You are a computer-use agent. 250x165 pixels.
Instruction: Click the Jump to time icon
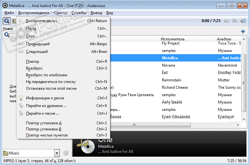(21, 106)
